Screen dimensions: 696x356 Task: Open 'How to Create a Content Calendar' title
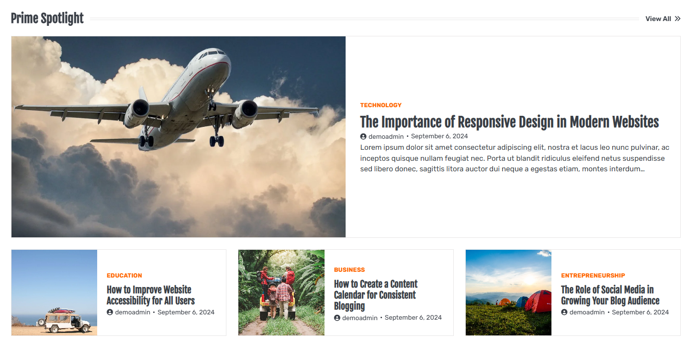tap(376, 295)
